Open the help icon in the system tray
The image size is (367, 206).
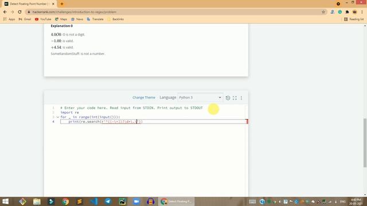262,201
